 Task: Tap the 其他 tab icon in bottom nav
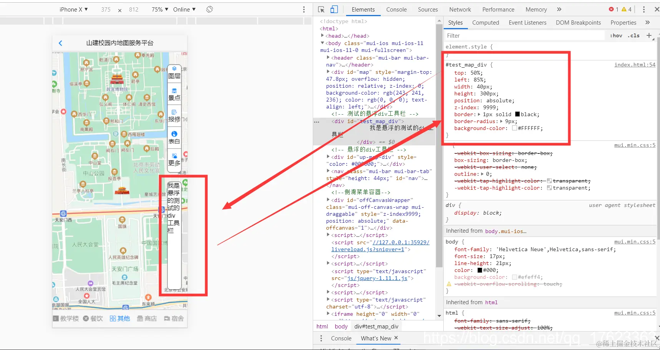click(x=113, y=318)
